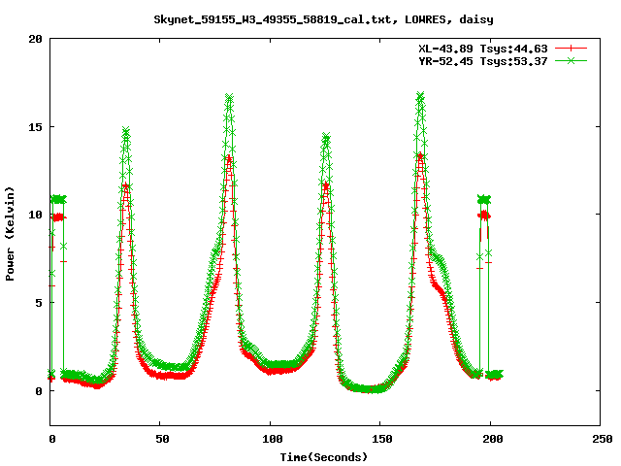Click the Time(Seconds) x-axis label

(324, 457)
